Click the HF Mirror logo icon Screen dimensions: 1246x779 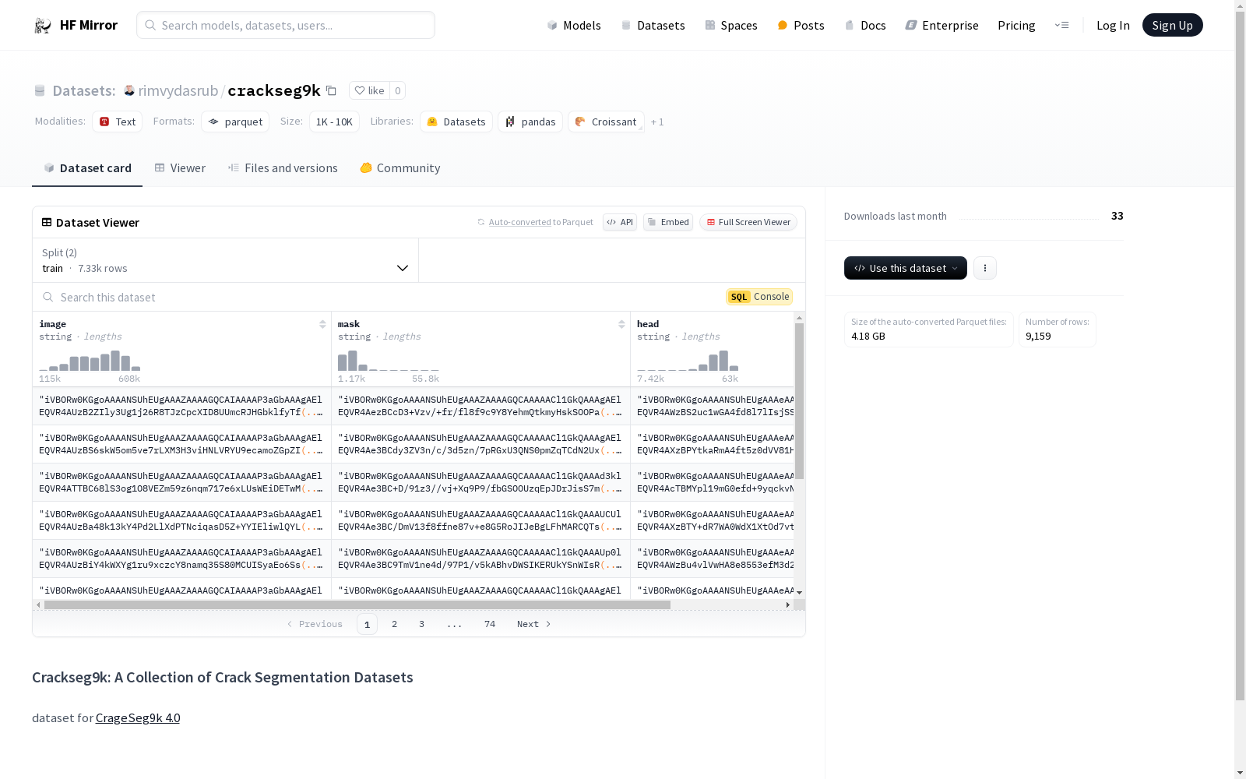tap(42, 26)
